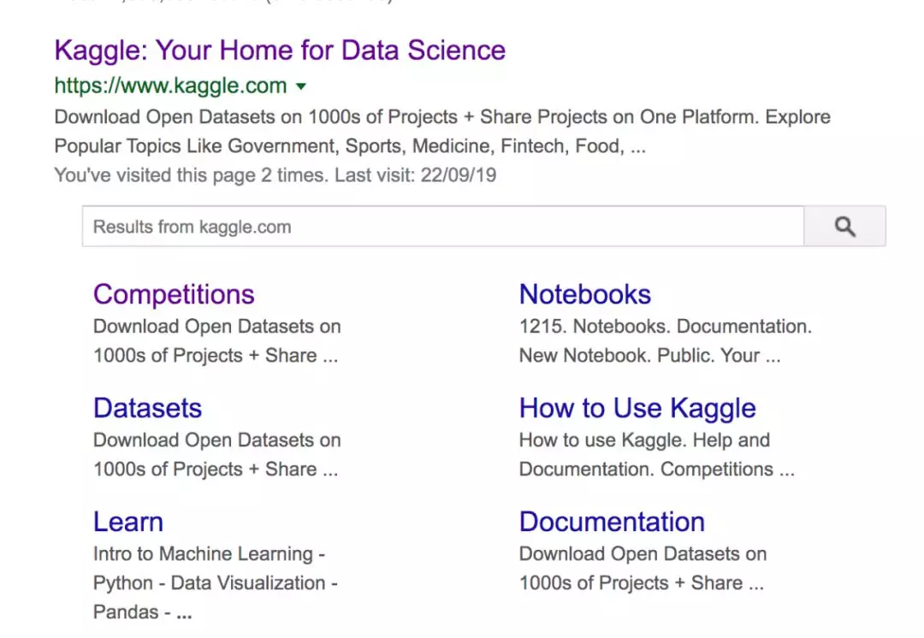The height and width of the screenshot is (638, 924).
Task: Open the Competitions sitelink
Action: [x=174, y=294]
